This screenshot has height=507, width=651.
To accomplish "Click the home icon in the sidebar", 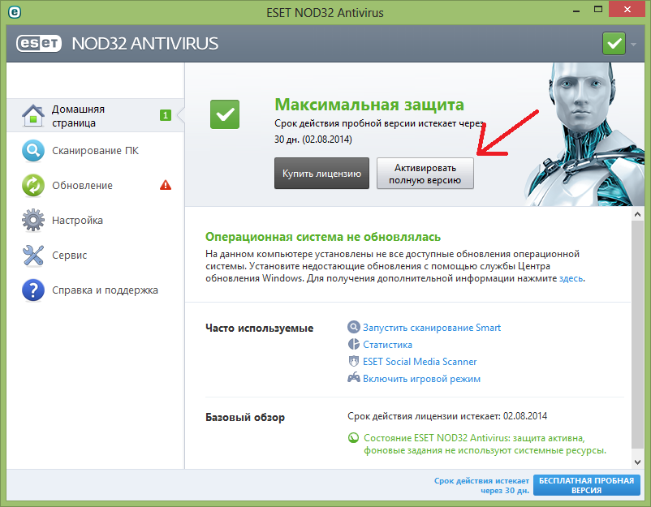I will coord(33,115).
